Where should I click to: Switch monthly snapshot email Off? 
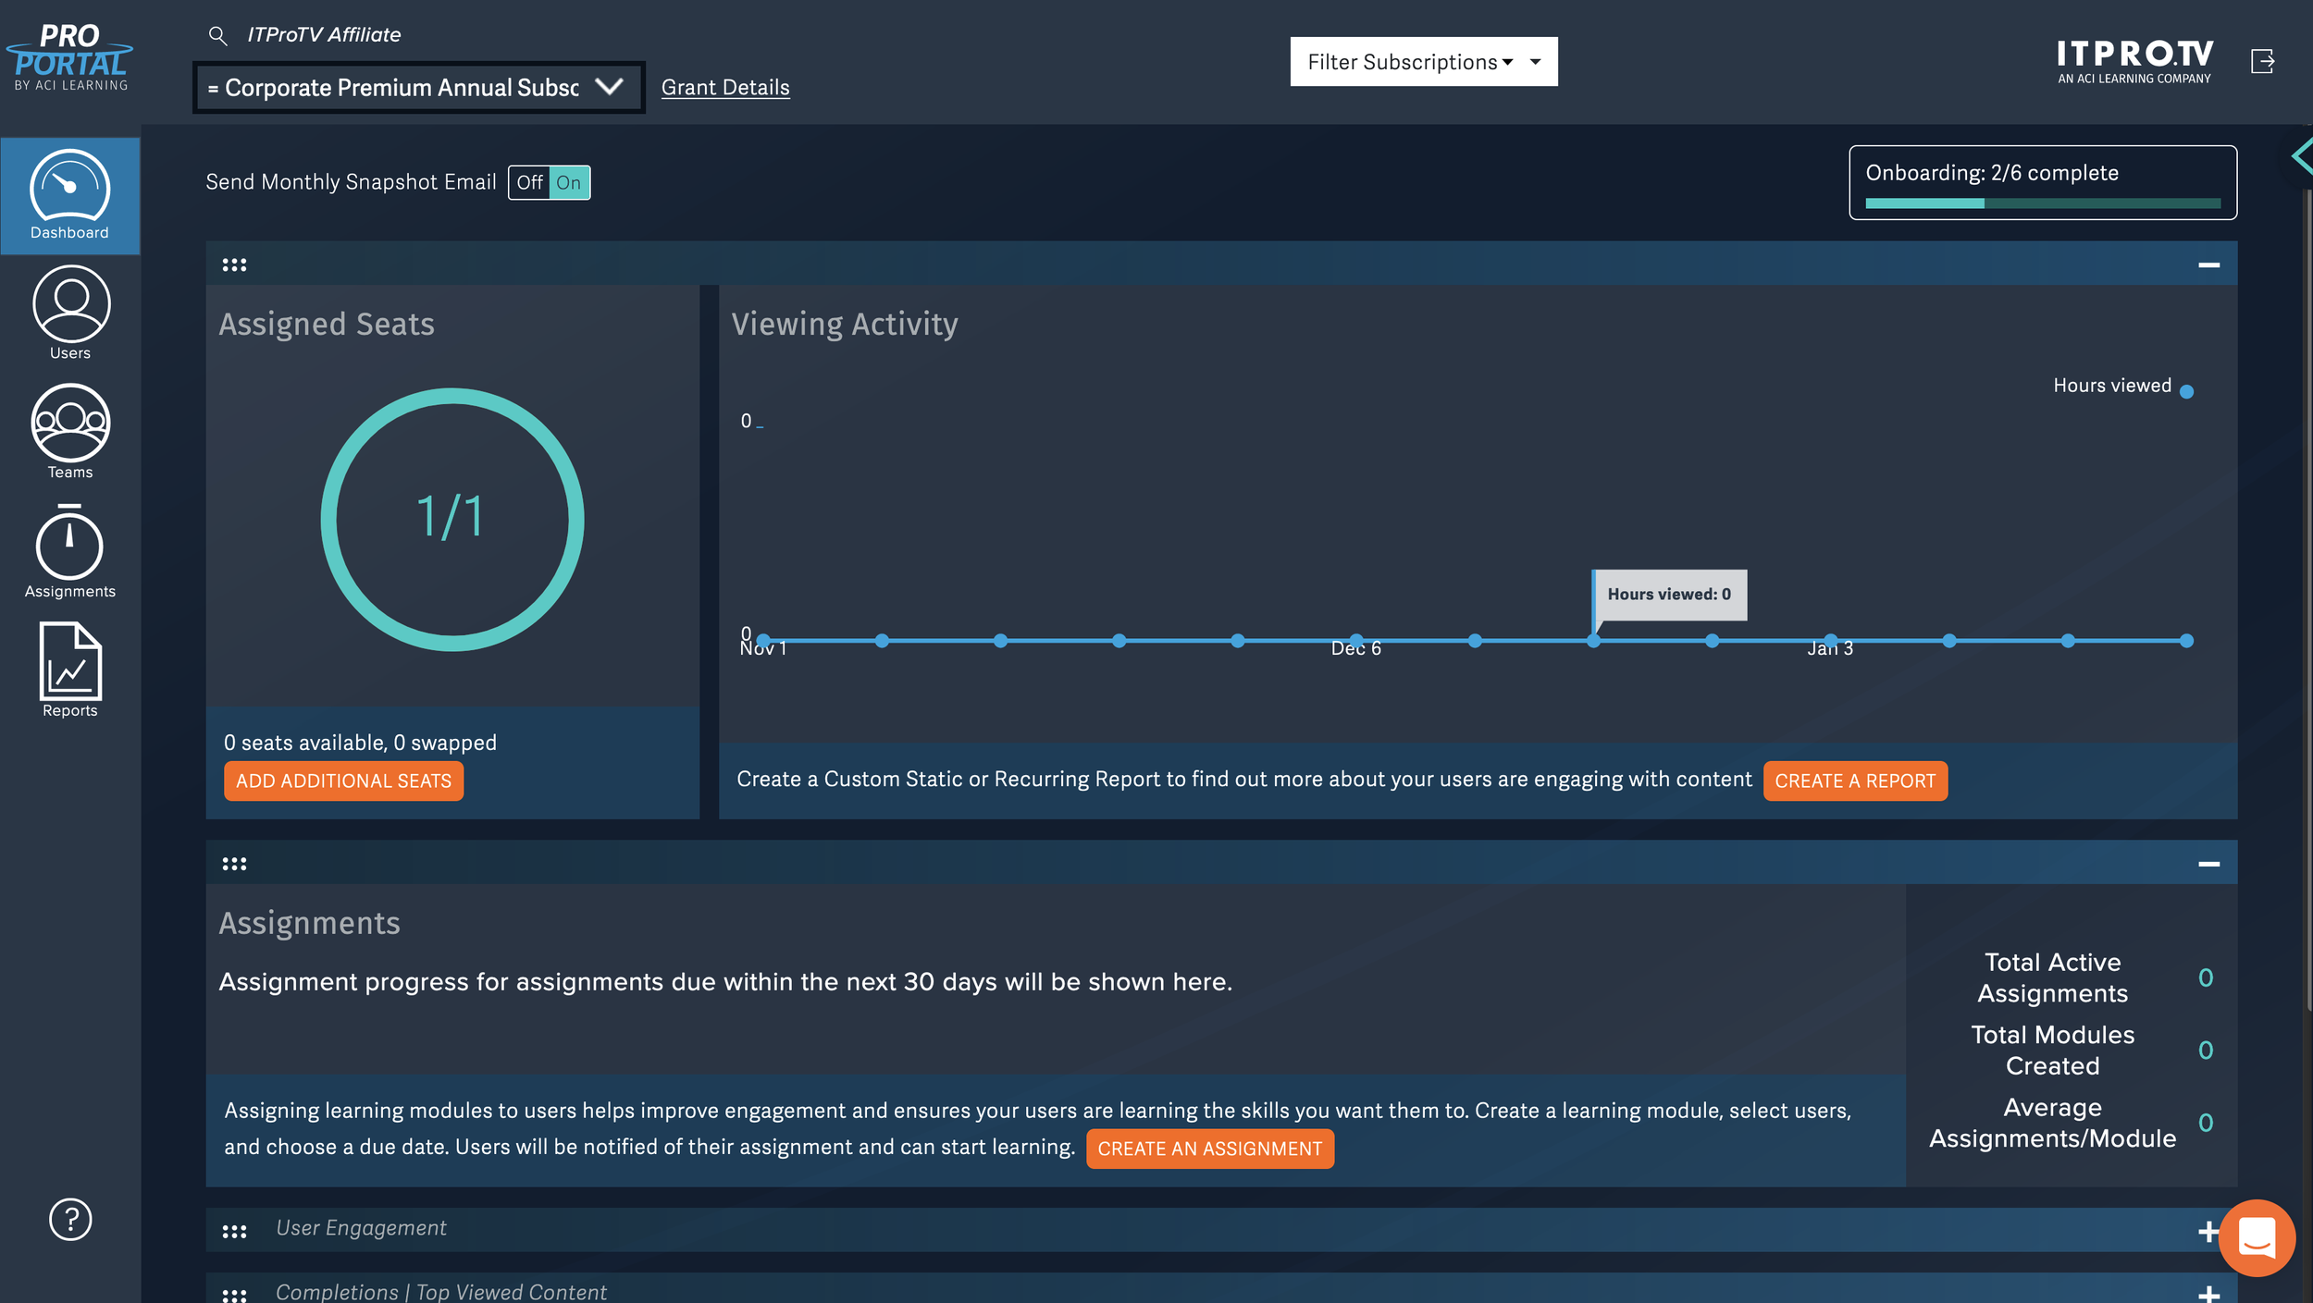pos(529,182)
